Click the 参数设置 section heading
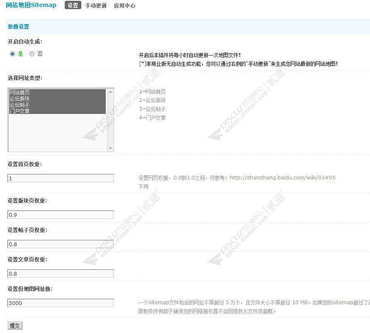The height and width of the screenshot is (334, 370). tap(18, 27)
